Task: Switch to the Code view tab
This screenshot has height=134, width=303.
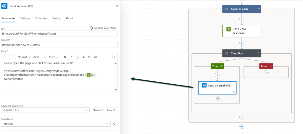Action: point(41,18)
